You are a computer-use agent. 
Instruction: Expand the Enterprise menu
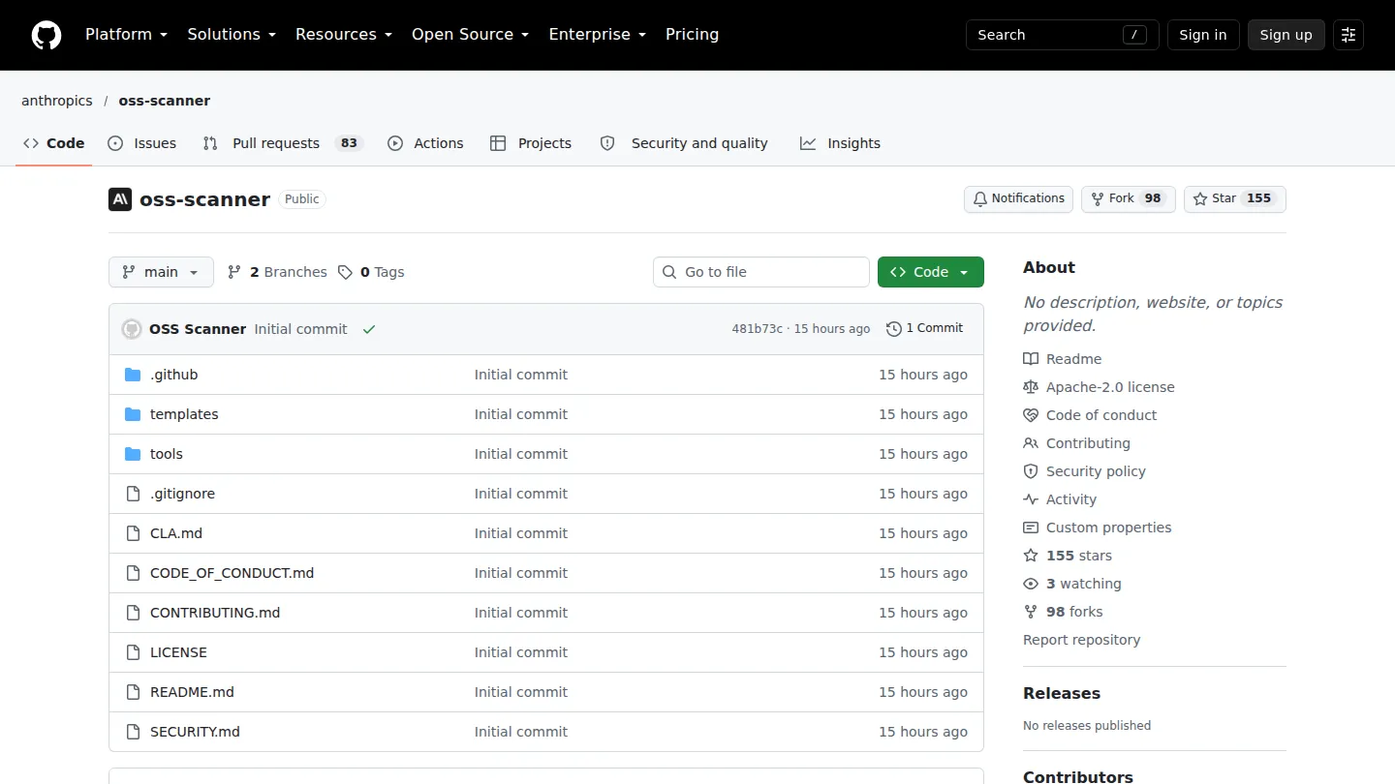pyautogui.click(x=598, y=35)
